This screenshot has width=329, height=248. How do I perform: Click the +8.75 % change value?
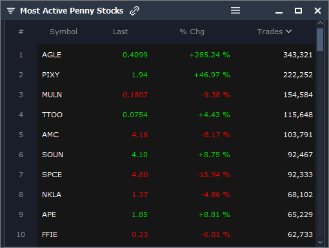tap(214, 155)
